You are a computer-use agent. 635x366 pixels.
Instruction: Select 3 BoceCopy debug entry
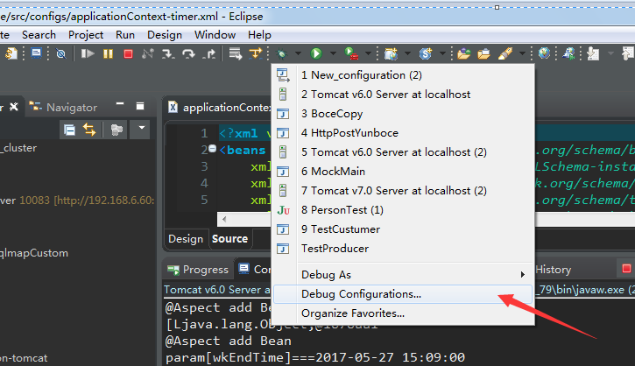point(403,114)
